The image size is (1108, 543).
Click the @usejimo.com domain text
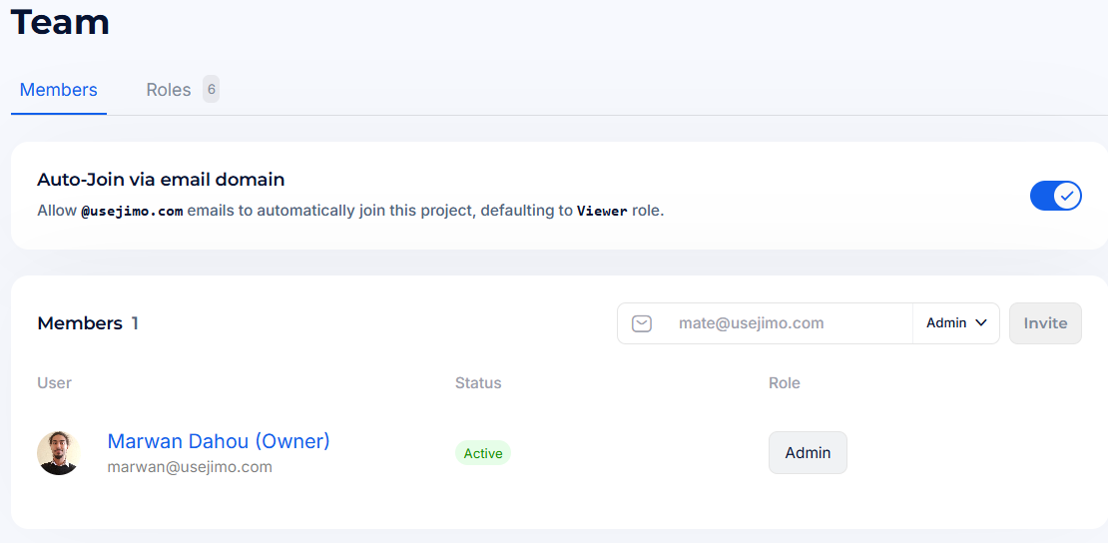click(x=132, y=212)
